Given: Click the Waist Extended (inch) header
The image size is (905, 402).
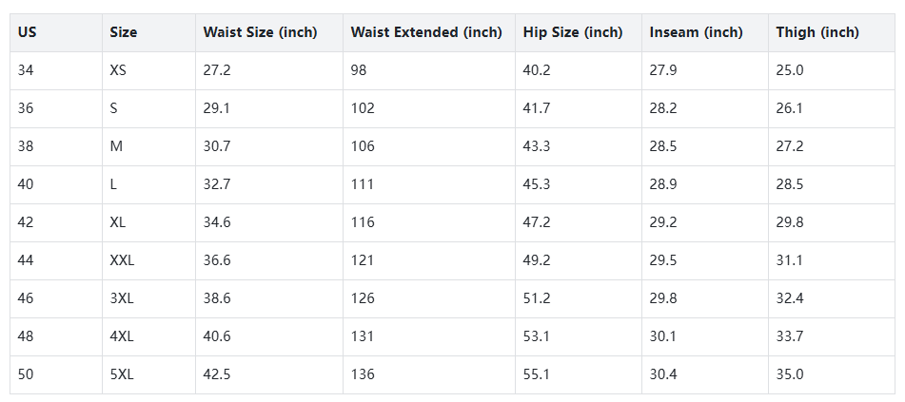Looking at the screenshot, I should (426, 32).
